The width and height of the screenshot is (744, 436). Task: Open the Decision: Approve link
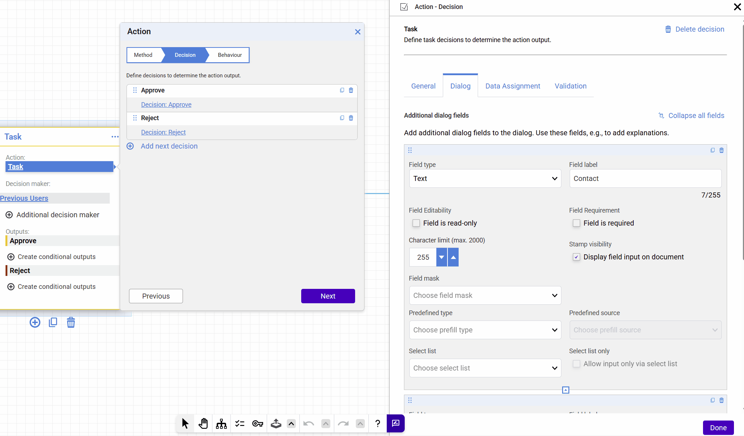[x=166, y=105]
